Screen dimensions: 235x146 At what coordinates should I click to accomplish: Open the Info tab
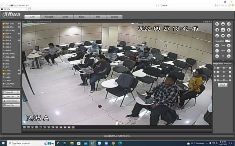point(98,17)
